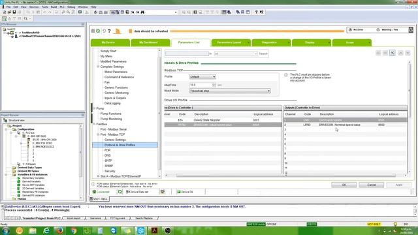Click the TeamViewer taskbar icon
The image size is (418, 235).
point(114,230)
